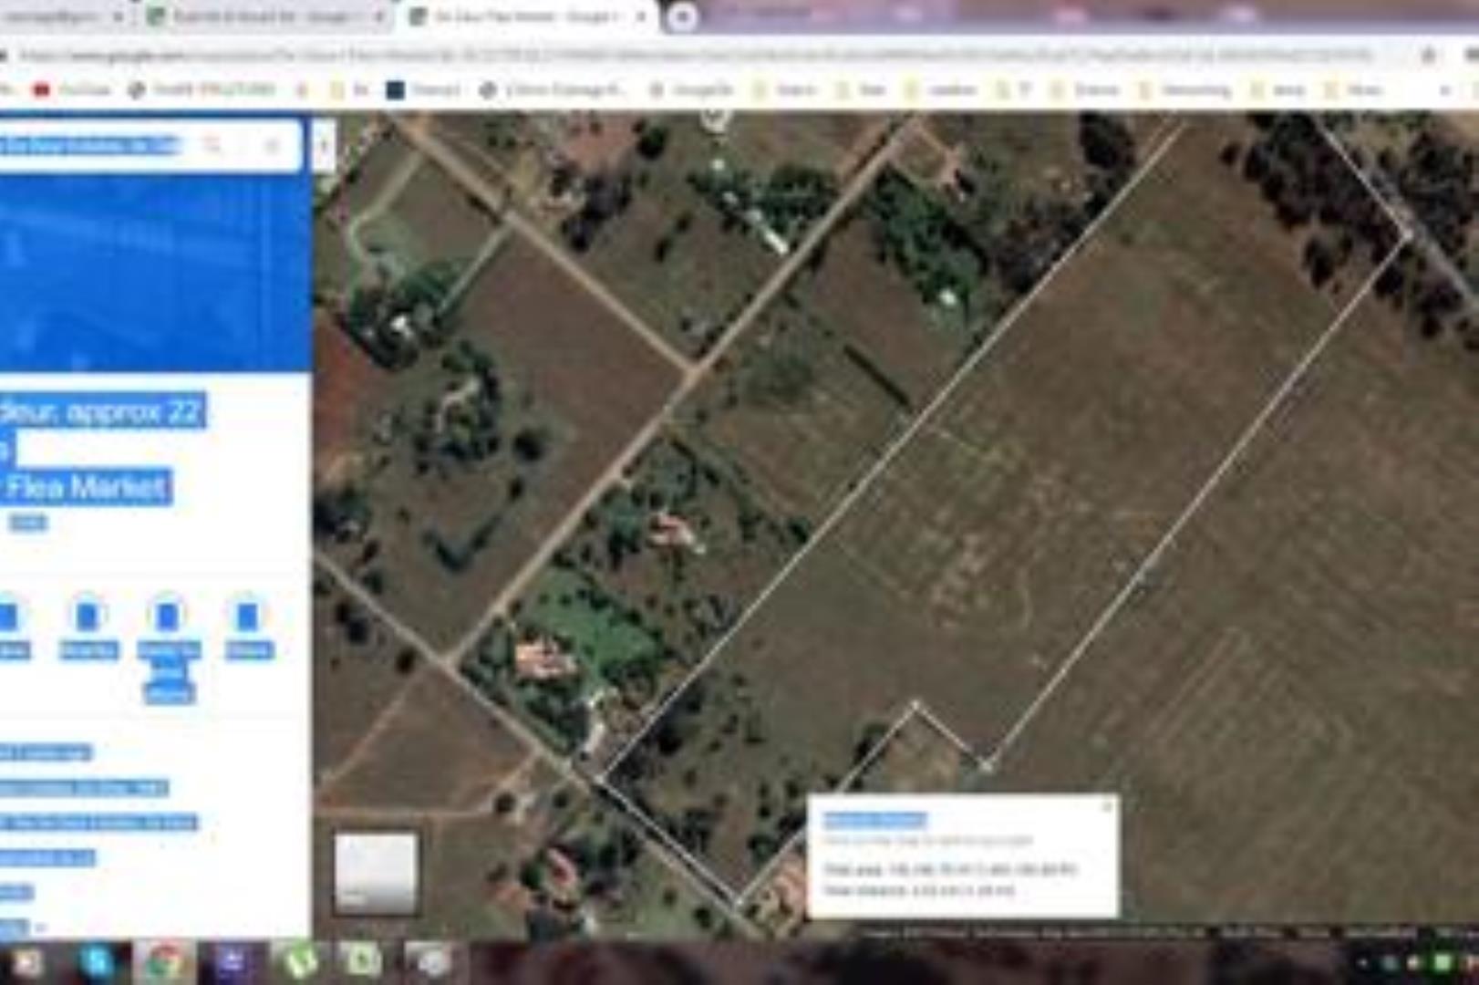Click the Chrome icon in the taskbar
Screen dimensions: 1479x985
tap(164, 961)
